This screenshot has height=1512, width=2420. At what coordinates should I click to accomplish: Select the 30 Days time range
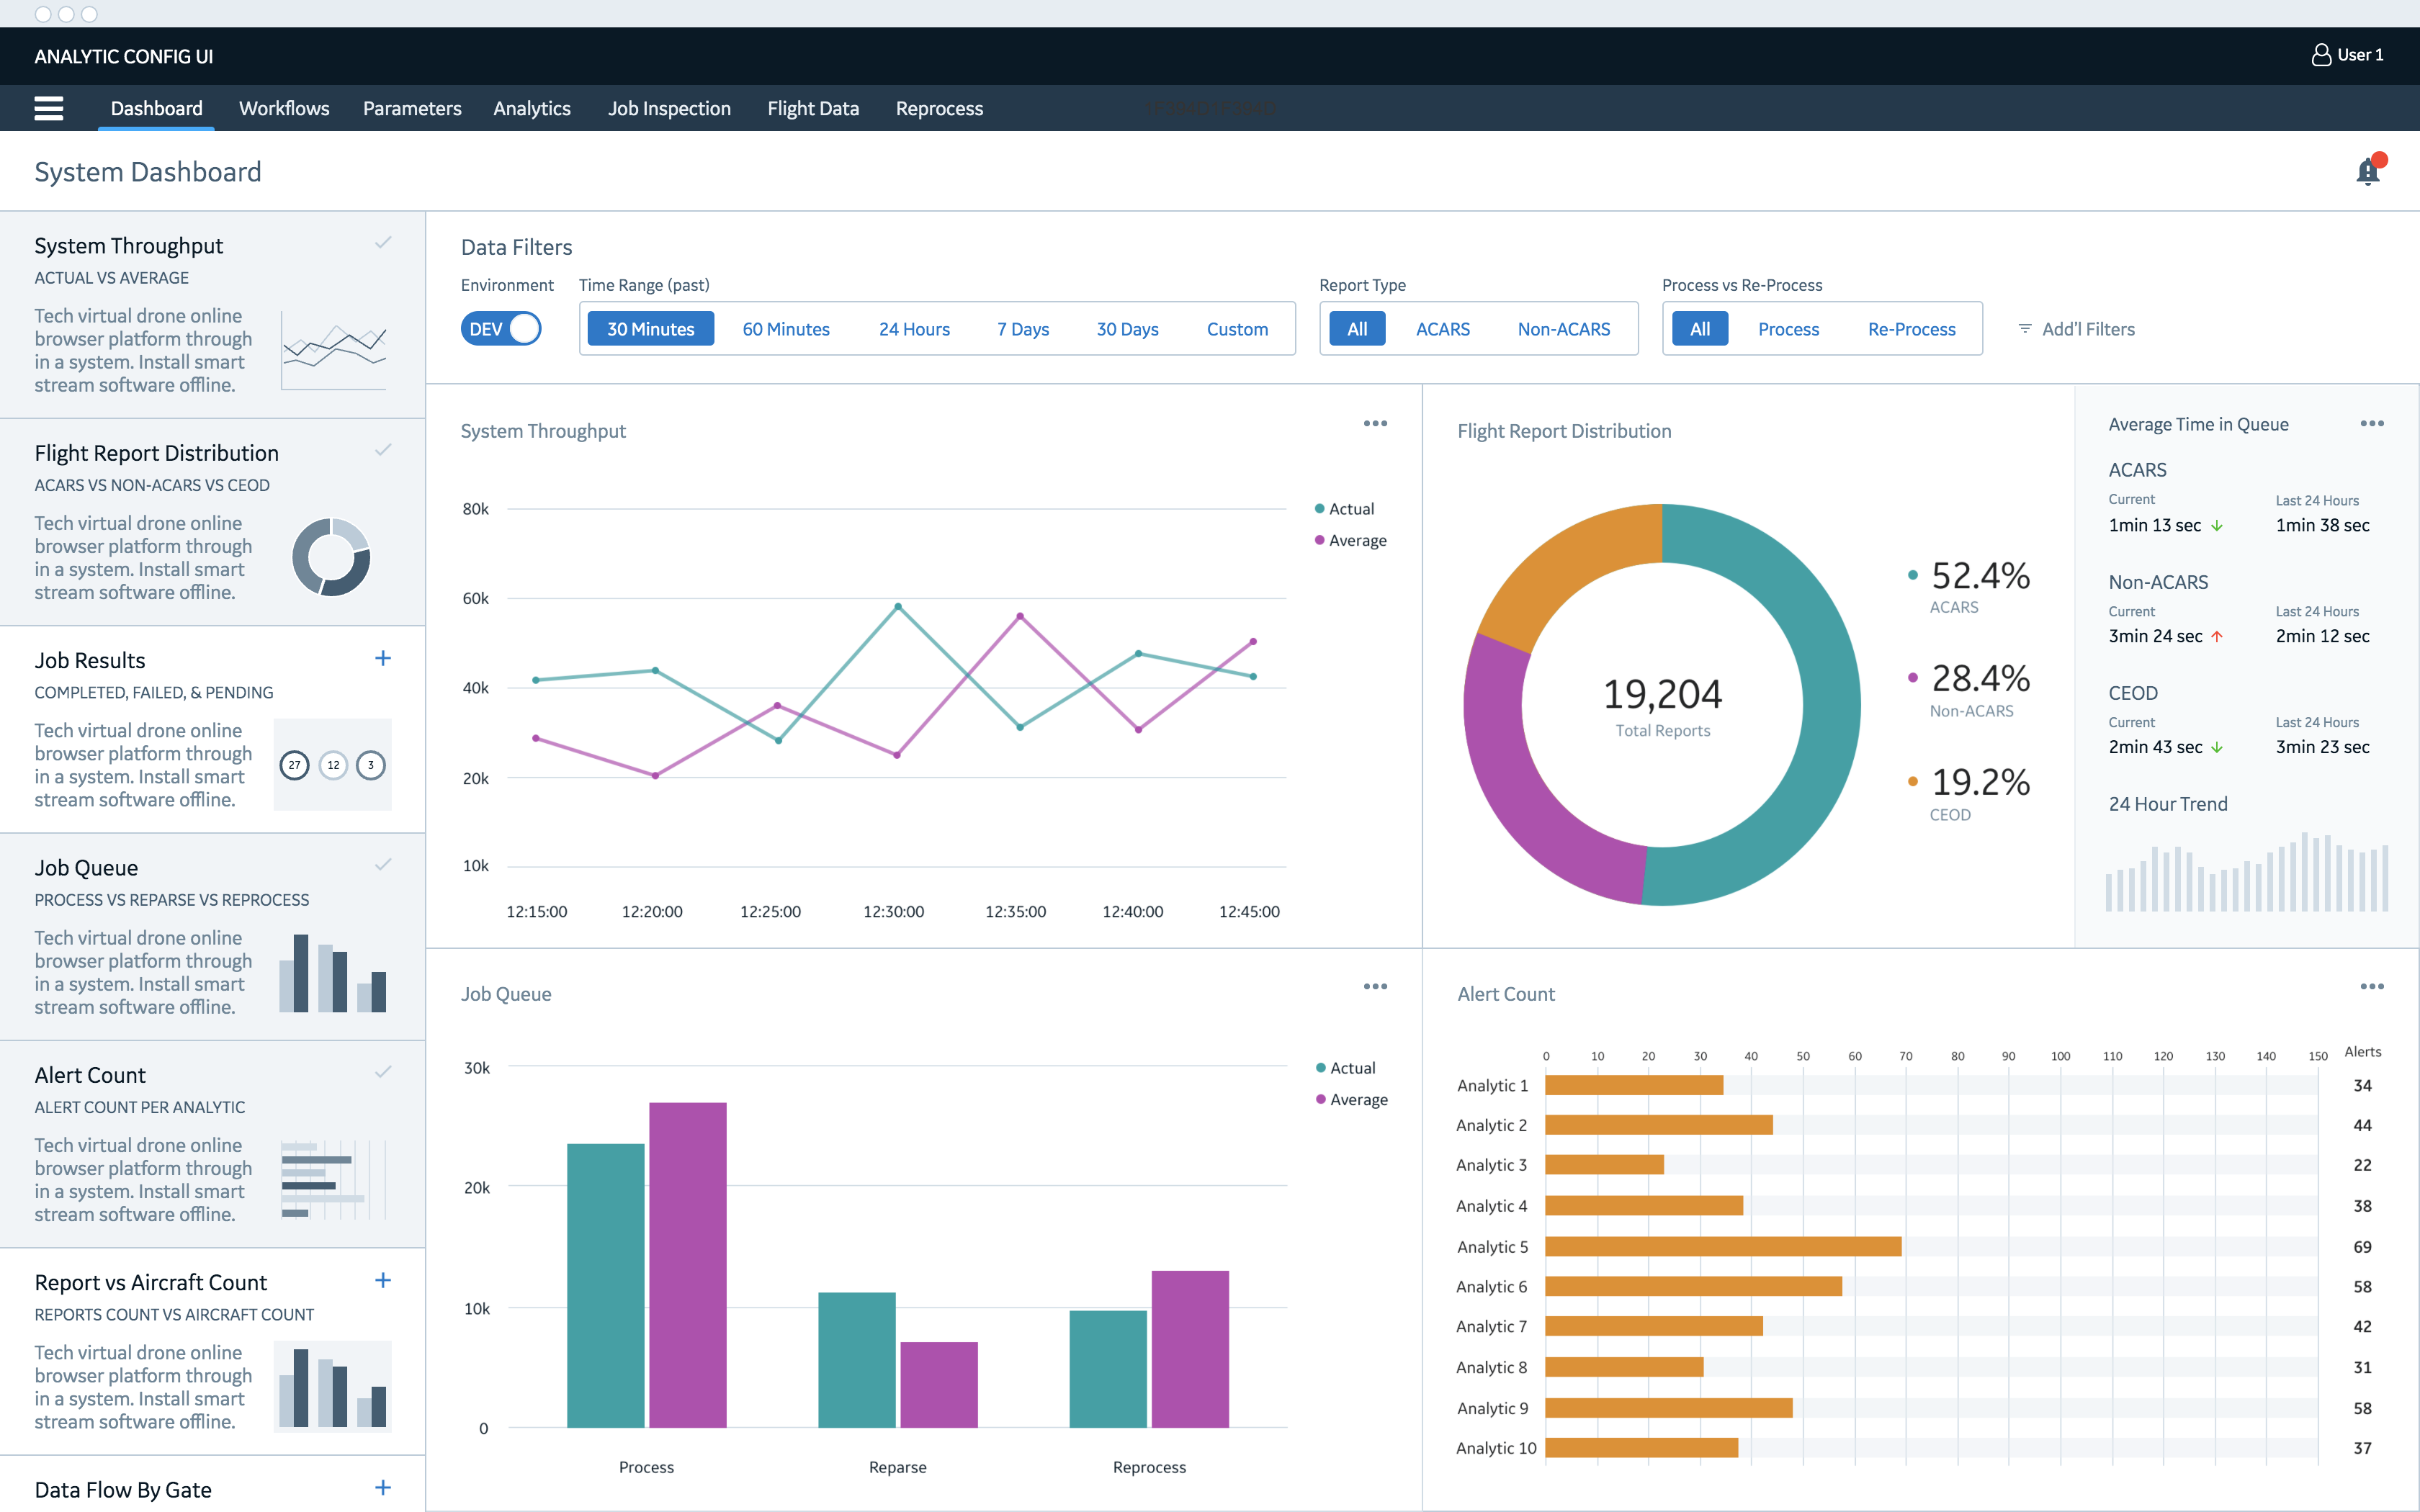(x=1127, y=329)
